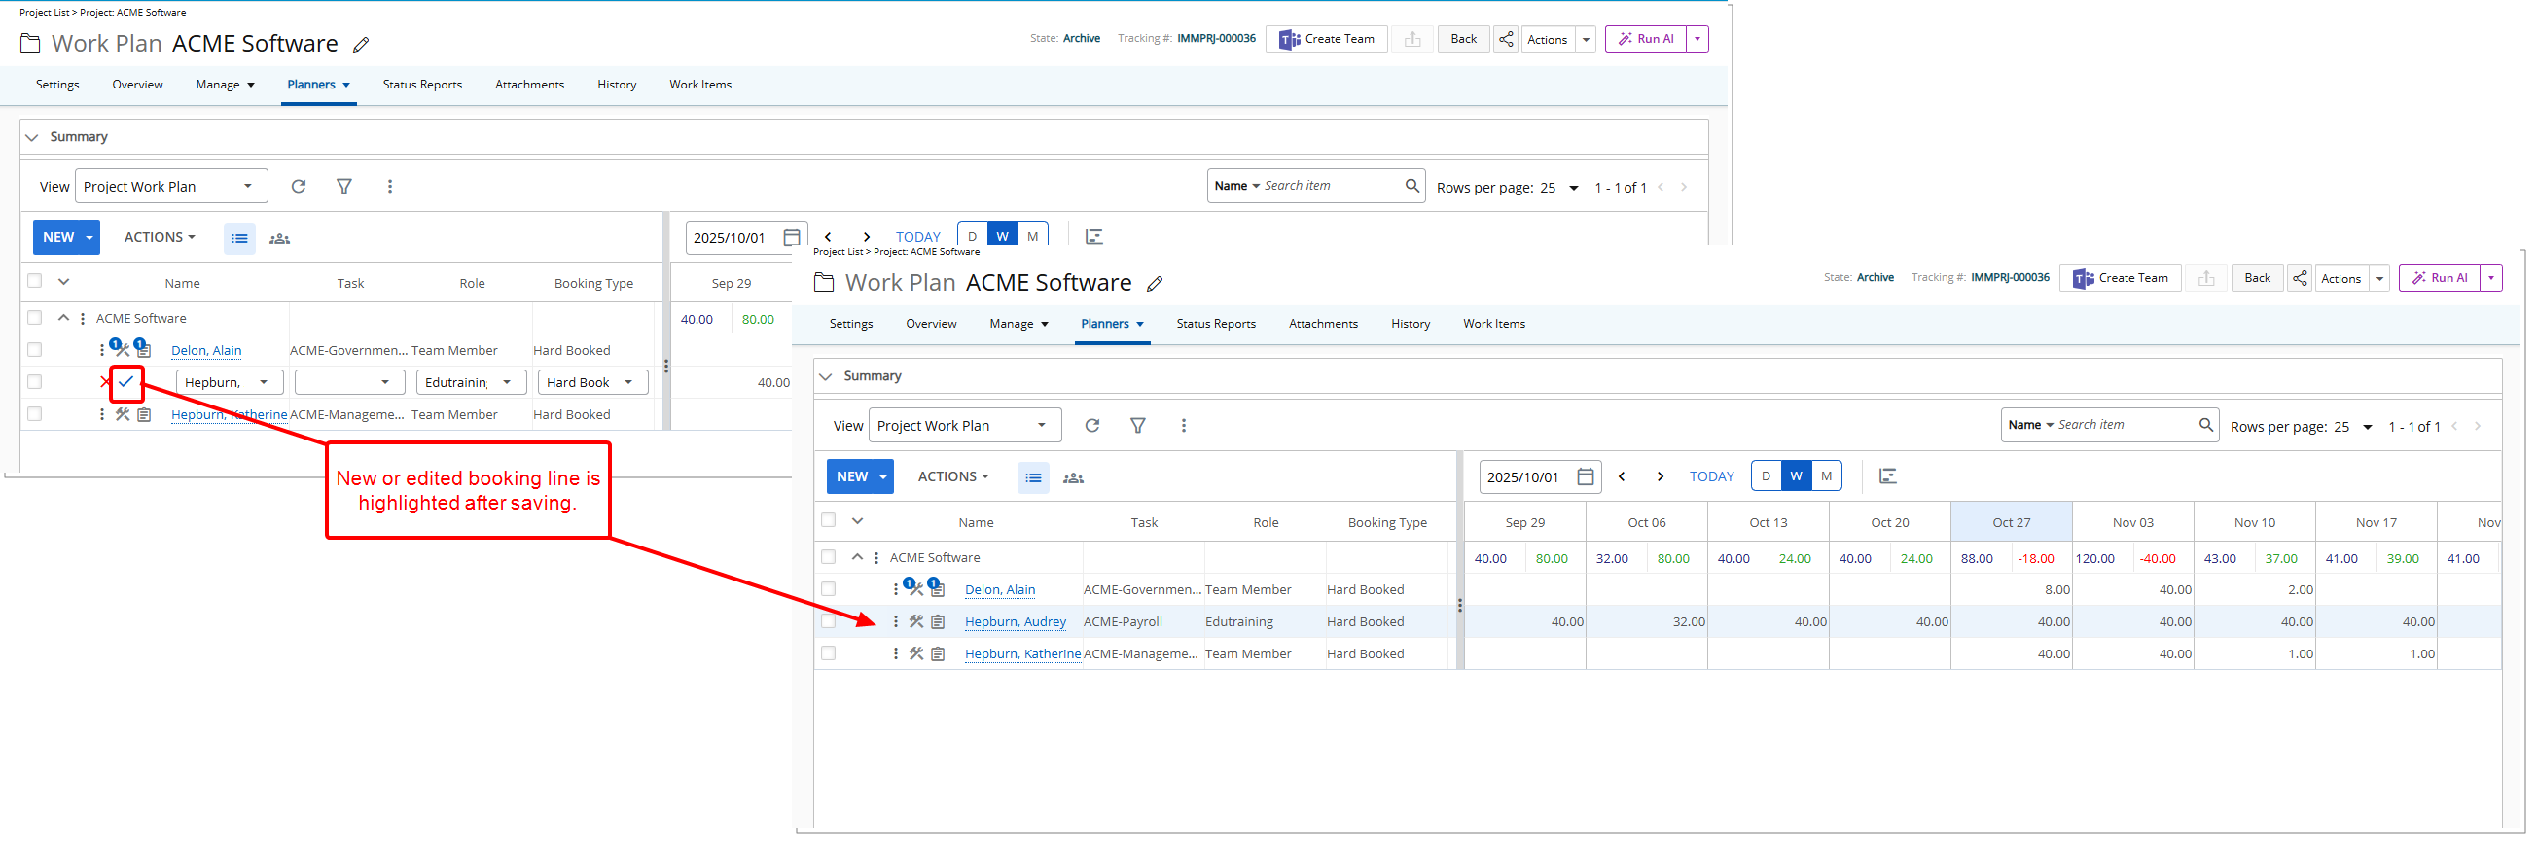Screen dimensions: 2537x845
Task: Click the splitter handle left of Sep 29 row values
Action: click(1459, 605)
